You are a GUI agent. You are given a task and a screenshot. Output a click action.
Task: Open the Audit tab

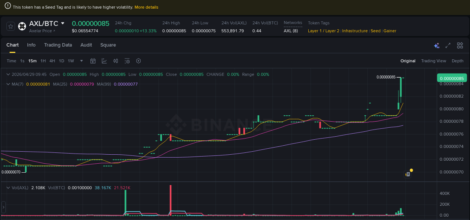point(86,45)
